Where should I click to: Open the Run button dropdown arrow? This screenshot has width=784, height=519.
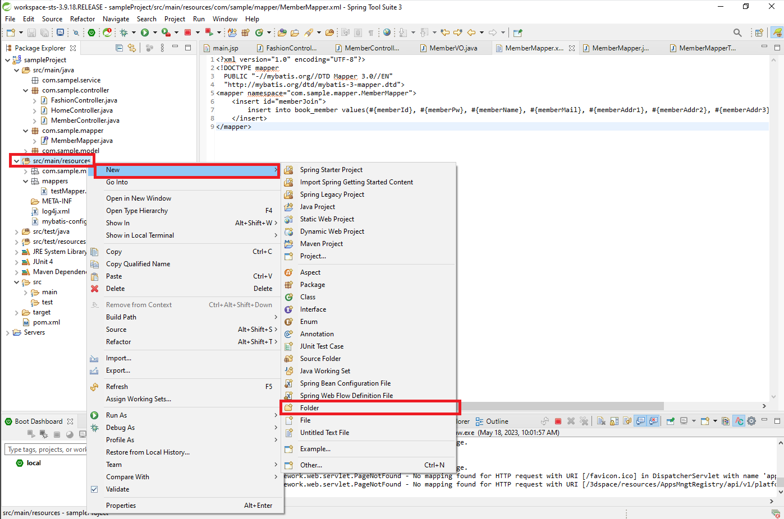(155, 33)
